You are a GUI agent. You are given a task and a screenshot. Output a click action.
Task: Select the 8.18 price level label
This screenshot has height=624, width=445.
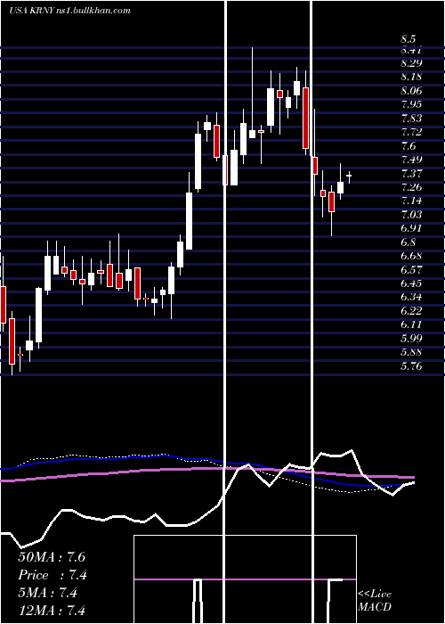tap(411, 77)
